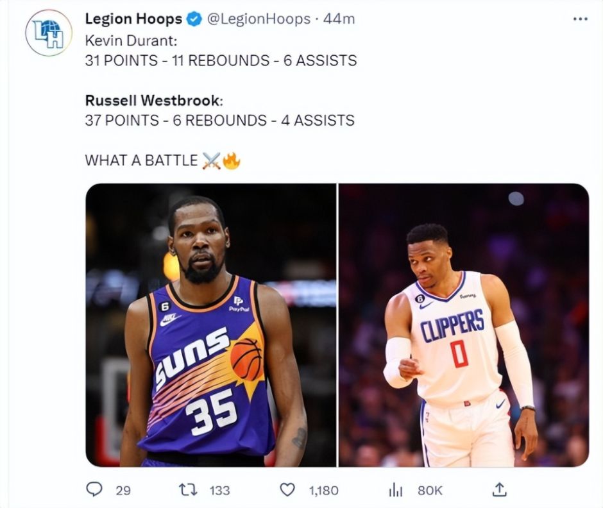Click the share upload arrow icon
Screen dimensions: 603x508
click(x=499, y=489)
